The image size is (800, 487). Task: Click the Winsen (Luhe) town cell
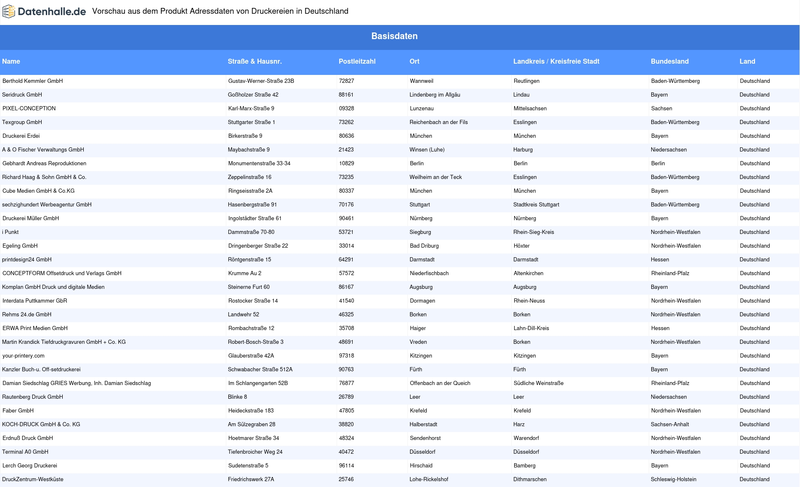point(427,150)
